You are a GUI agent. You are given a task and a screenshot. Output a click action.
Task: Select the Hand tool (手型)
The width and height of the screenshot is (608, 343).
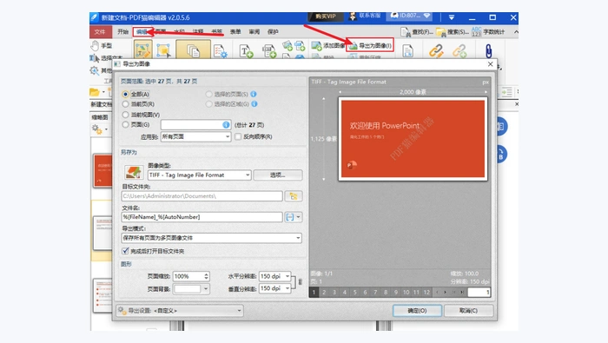pos(102,46)
